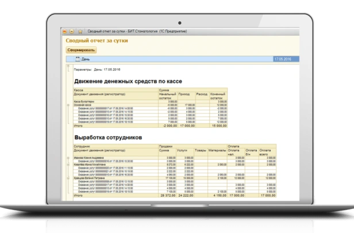Click the back navigation arrow in title bar
Screen dimensions: 354x233
click(x=65, y=31)
